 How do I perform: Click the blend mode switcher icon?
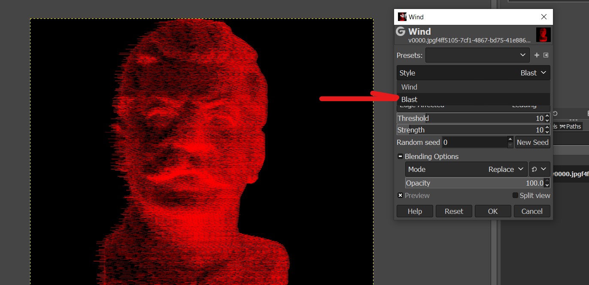(x=540, y=169)
